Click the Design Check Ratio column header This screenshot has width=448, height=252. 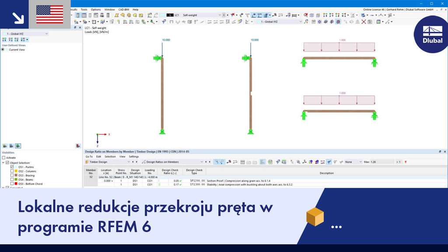click(170, 171)
